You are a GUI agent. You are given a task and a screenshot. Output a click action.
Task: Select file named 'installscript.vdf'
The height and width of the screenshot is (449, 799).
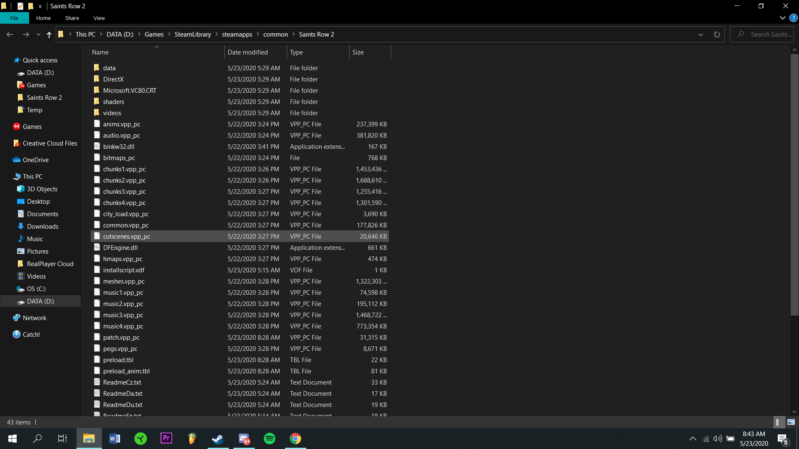124,270
